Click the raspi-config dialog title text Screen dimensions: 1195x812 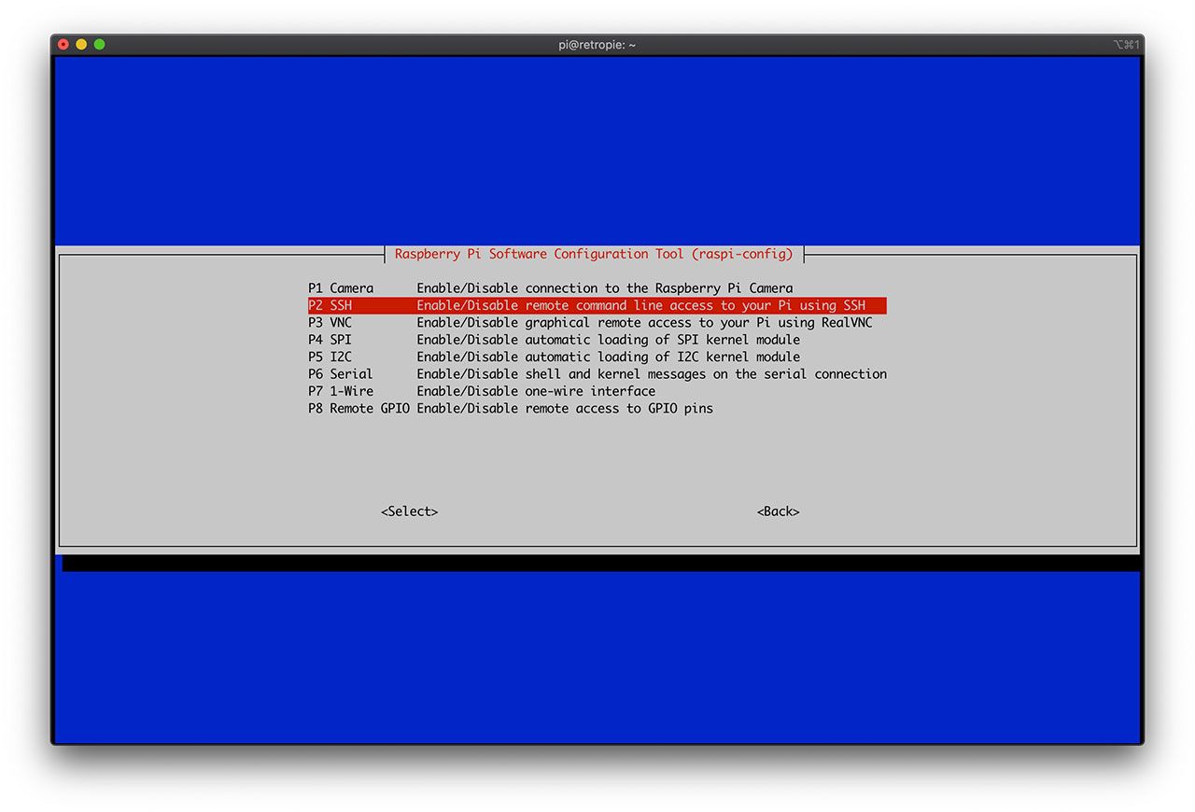pos(594,254)
